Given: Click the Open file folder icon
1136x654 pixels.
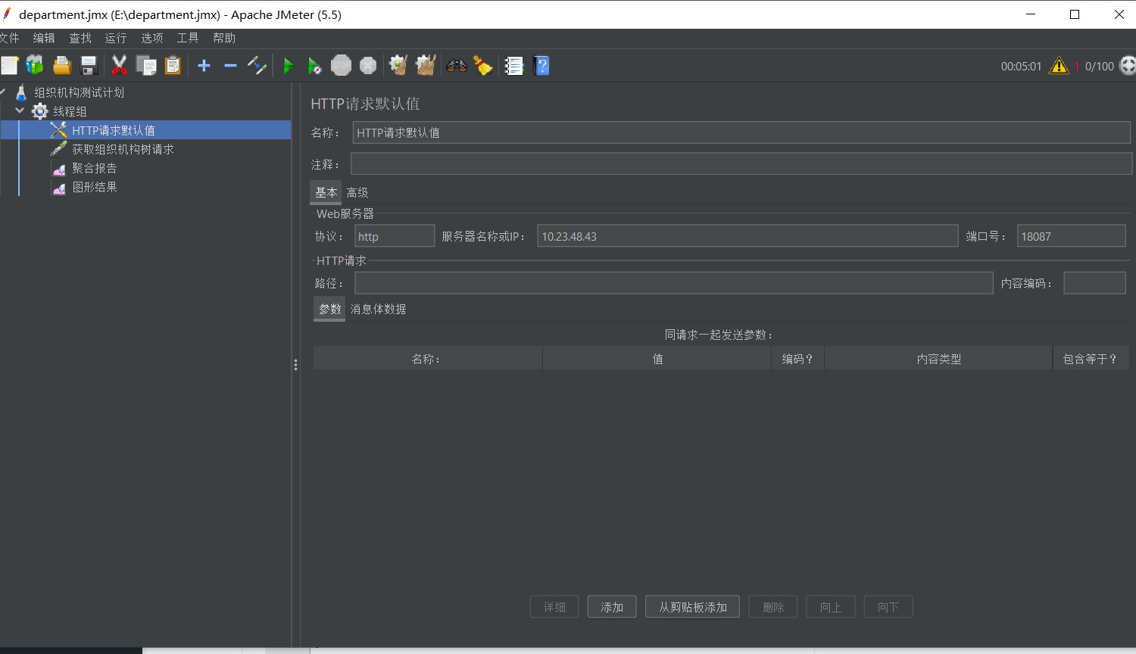Looking at the screenshot, I should (62, 66).
